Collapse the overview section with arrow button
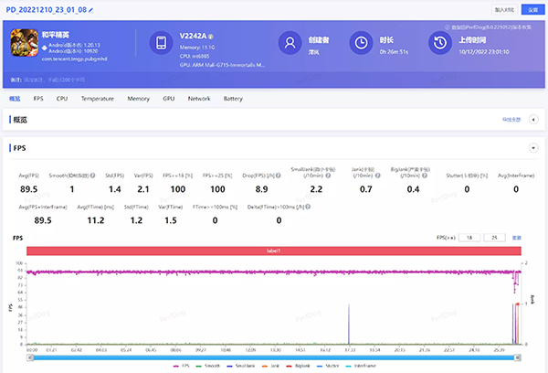This screenshot has height=373, width=548. tap(533, 119)
